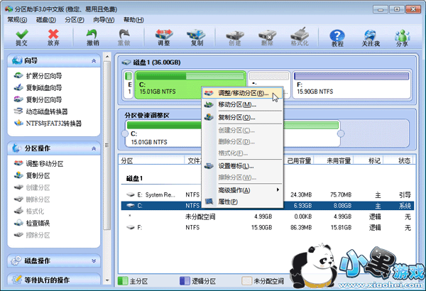
Task: Collapse the 向导 panel header
Action: tap(94, 60)
